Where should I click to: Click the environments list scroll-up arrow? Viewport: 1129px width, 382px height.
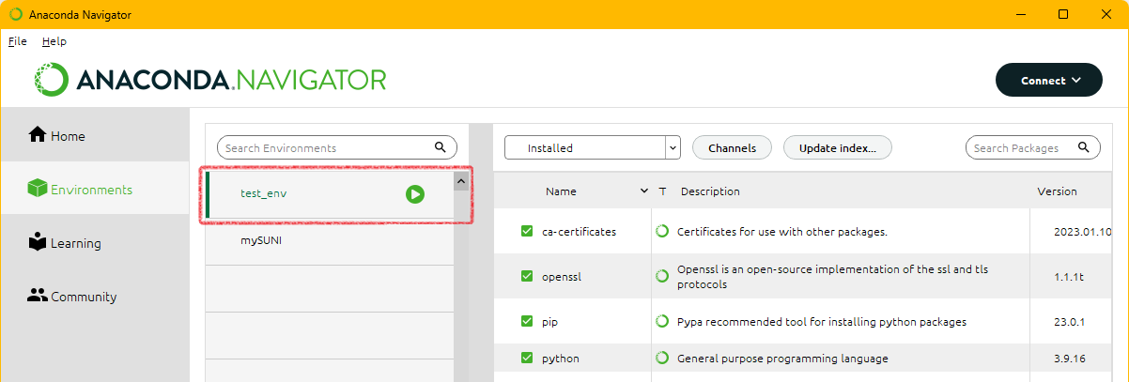461,181
